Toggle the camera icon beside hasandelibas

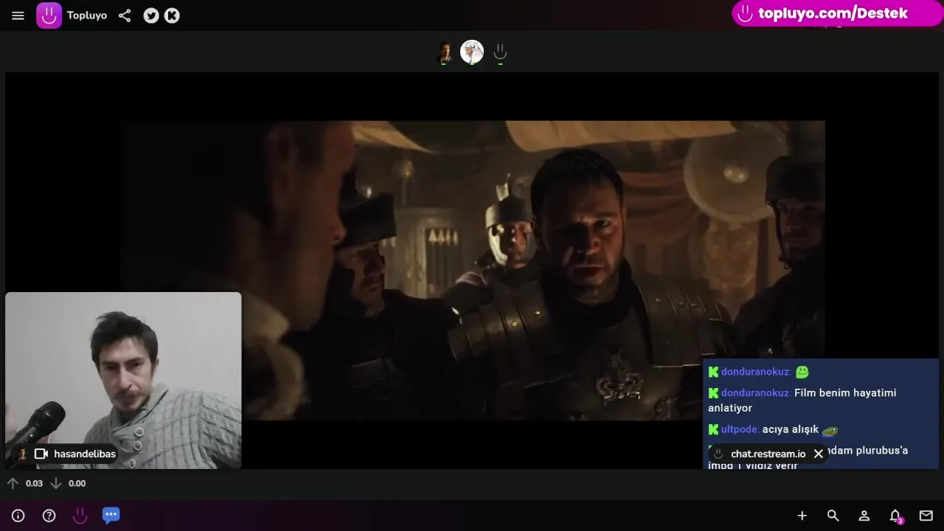(41, 454)
